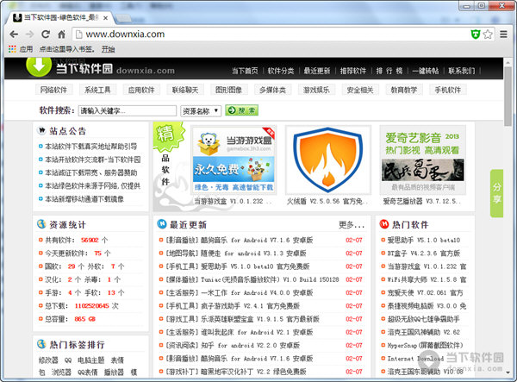Viewport: 517px width, 382px height.
Task: Open 泰捷视频电脑版 V3.0.0 in 热门软件
Action: click(x=427, y=306)
